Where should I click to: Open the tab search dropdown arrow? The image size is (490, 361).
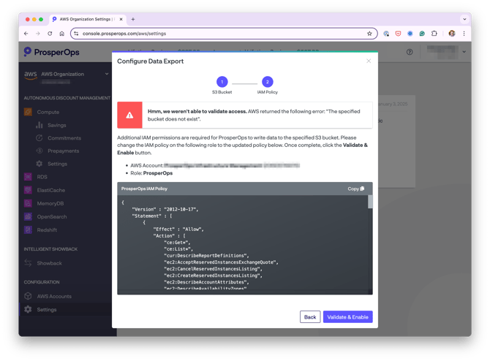[x=464, y=19]
